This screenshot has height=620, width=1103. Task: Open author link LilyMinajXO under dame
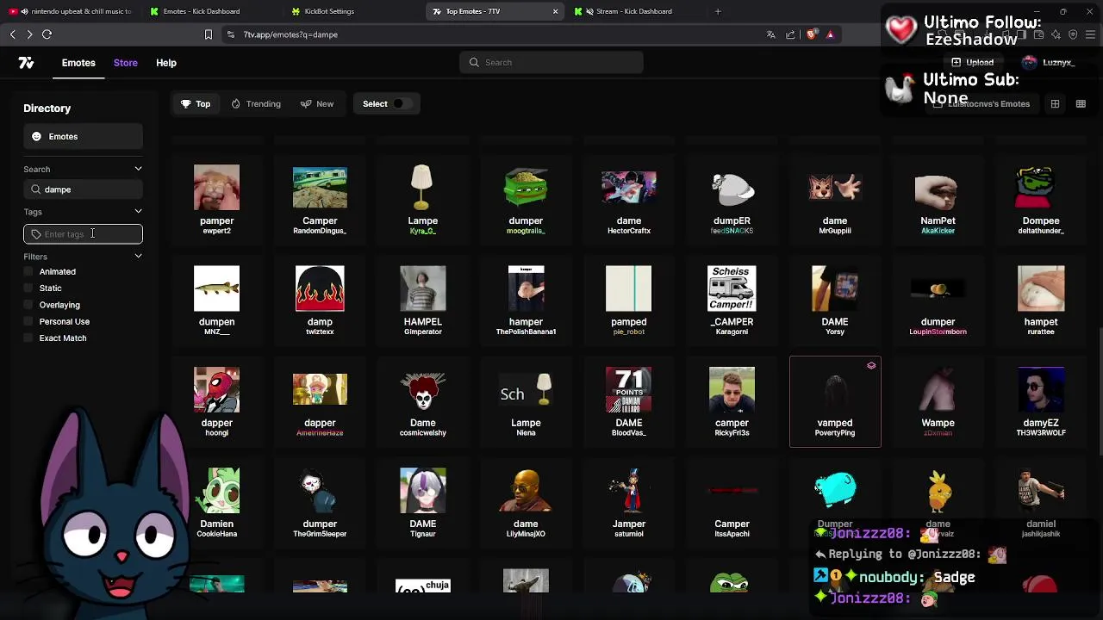526,534
